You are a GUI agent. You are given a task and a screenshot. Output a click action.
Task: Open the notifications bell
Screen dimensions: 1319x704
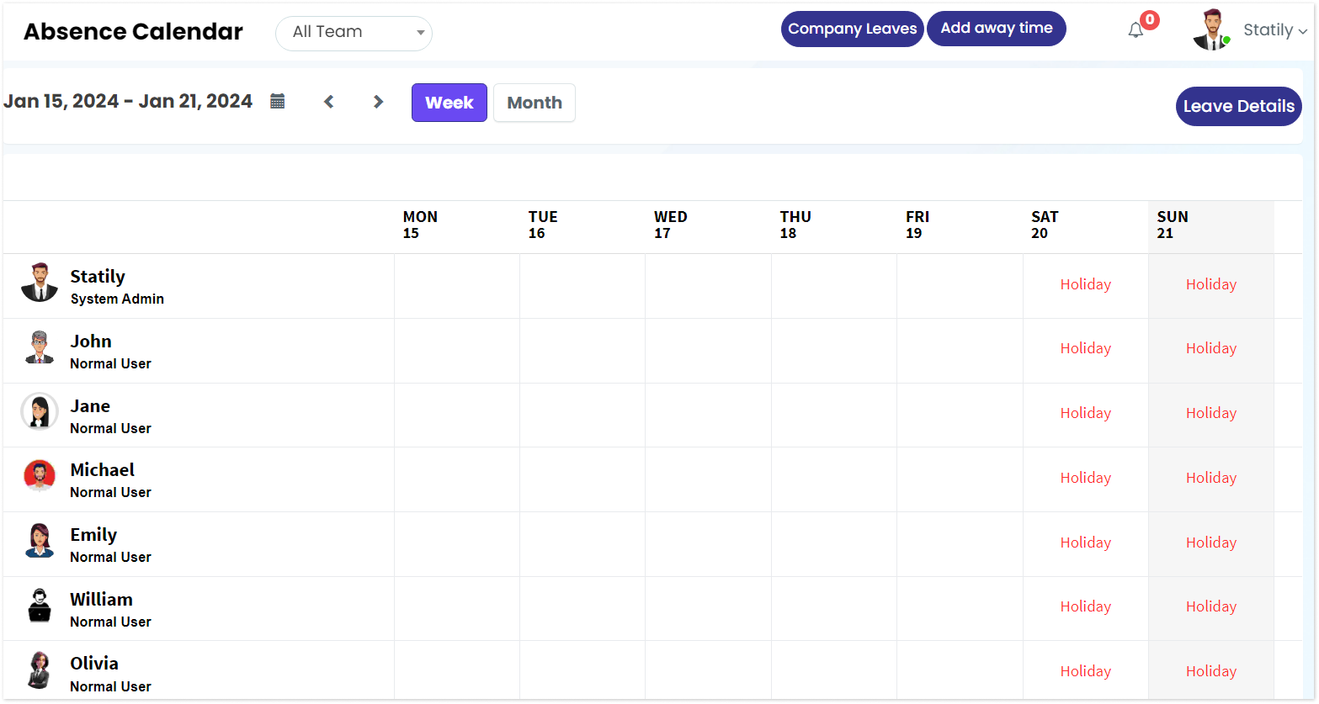[x=1136, y=30]
